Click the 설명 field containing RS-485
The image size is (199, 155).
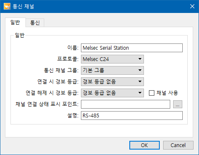coord(132,115)
